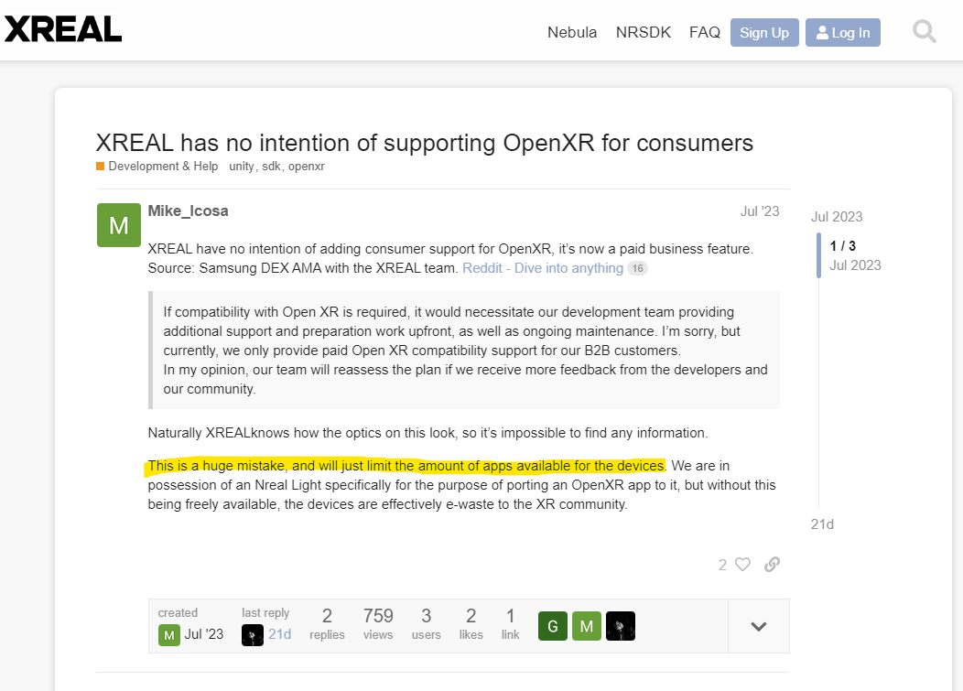
Task: Open the dark photo participant avatar
Action: point(621,626)
